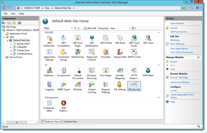Open Application Settings feature
Screen dimensions: 207x133
(49, 55)
